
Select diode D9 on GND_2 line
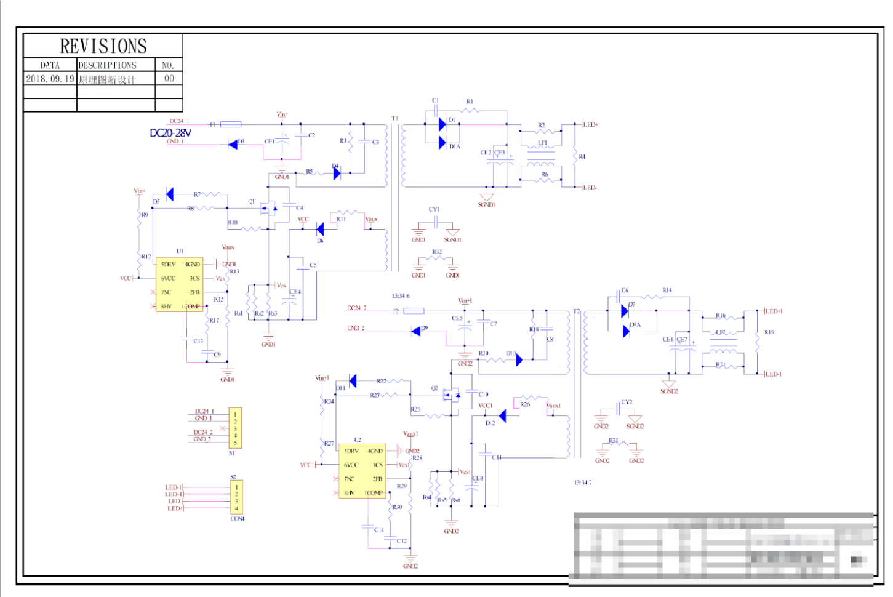coord(417,331)
